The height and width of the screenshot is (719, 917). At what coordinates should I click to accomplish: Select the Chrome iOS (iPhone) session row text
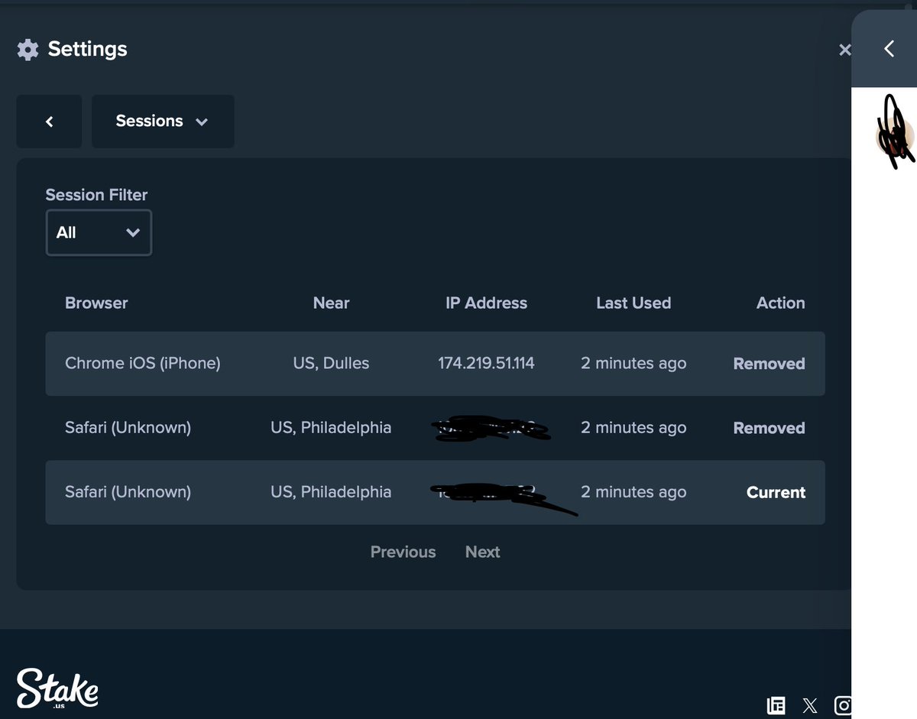[x=143, y=364]
